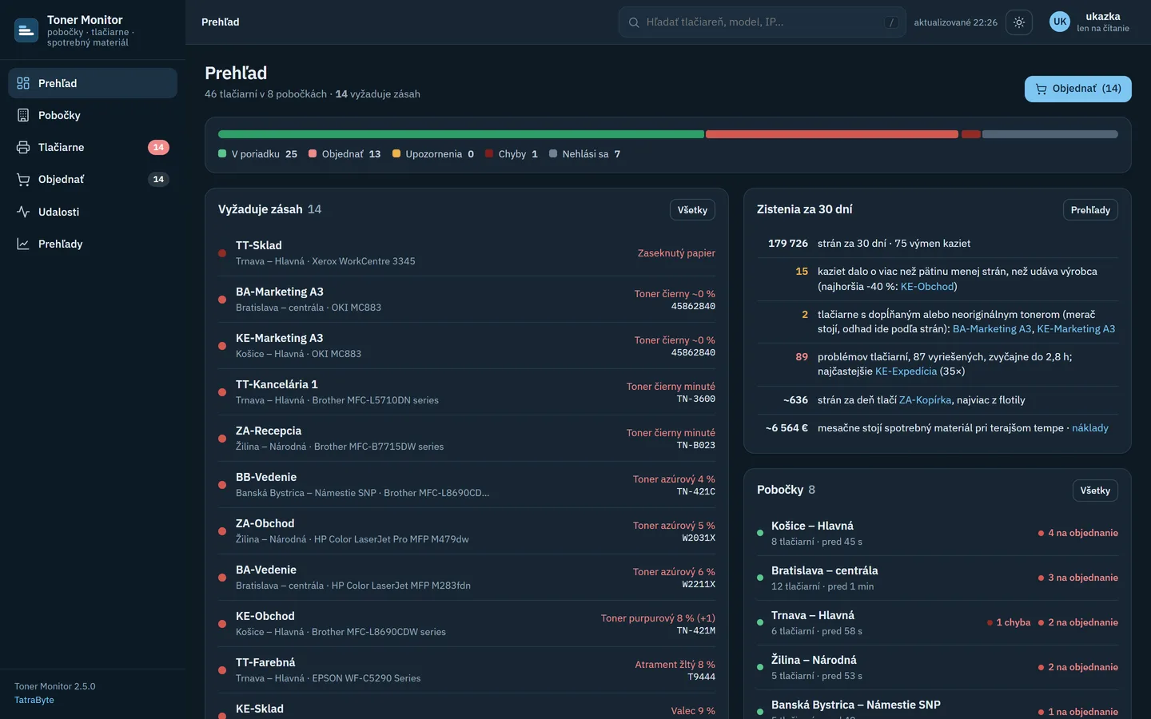The height and width of the screenshot is (719, 1151).
Task: Open the KE-Obchod link in insights
Action: [x=927, y=287]
